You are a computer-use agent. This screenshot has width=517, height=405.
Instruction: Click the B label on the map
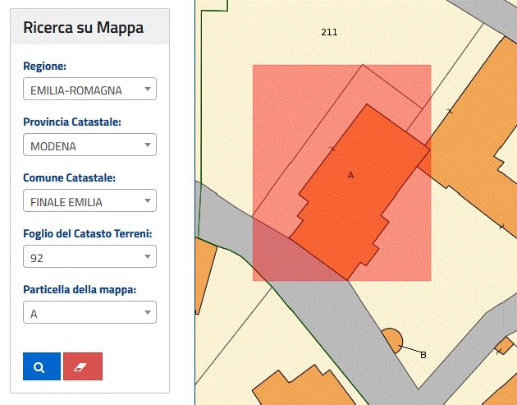(423, 355)
